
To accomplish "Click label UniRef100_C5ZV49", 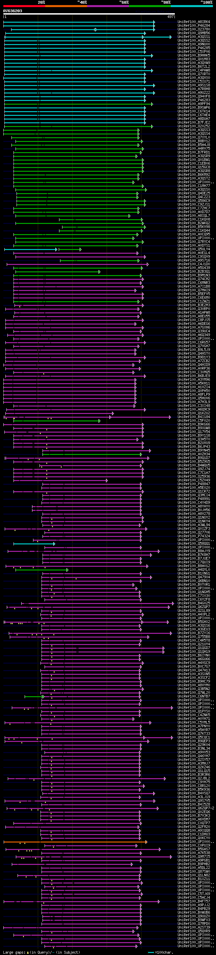I will coord(194,480).
